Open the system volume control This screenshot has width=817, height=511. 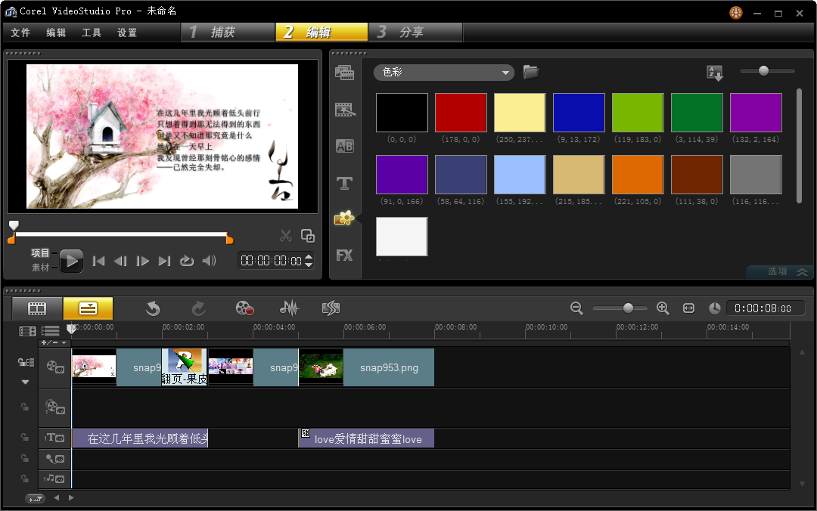pos(209,261)
